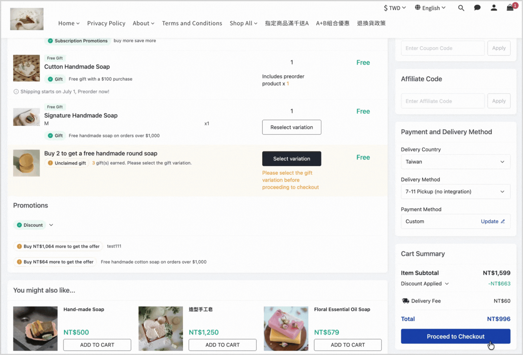Click green check icon on Discount tag

(x=19, y=225)
